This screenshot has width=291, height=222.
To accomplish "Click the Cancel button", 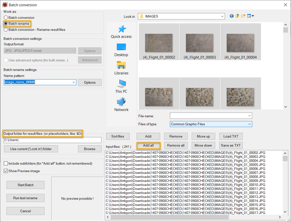I will [25, 211].
